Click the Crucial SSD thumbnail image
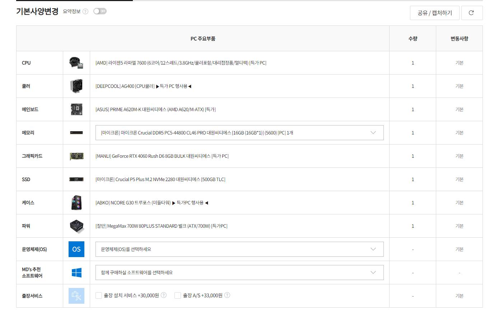Viewport: 489px width, 322px height. [x=76, y=179]
